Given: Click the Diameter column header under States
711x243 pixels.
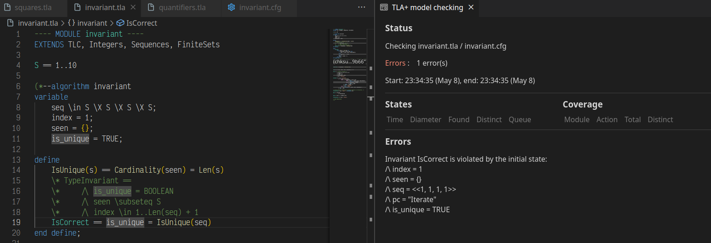Looking at the screenshot, I should (x=426, y=119).
